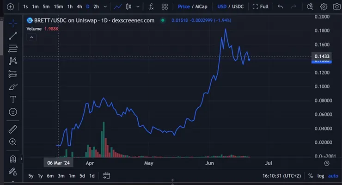The image size is (342, 185).
Task: Undo the last chart action
Action: (280, 7)
